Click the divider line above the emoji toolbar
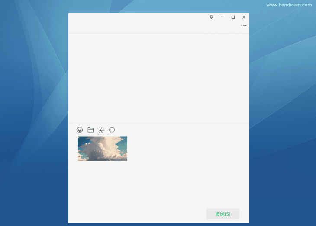Image resolution: width=316 pixels, height=226 pixels. click(x=158, y=123)
